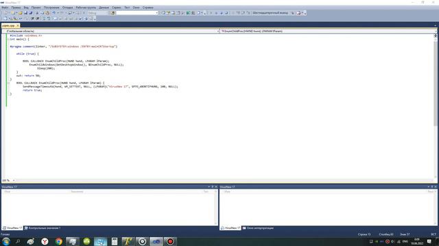Launch Chrome from taskbar
This screenshot has width=439, height=246.
tap(59, 241)
